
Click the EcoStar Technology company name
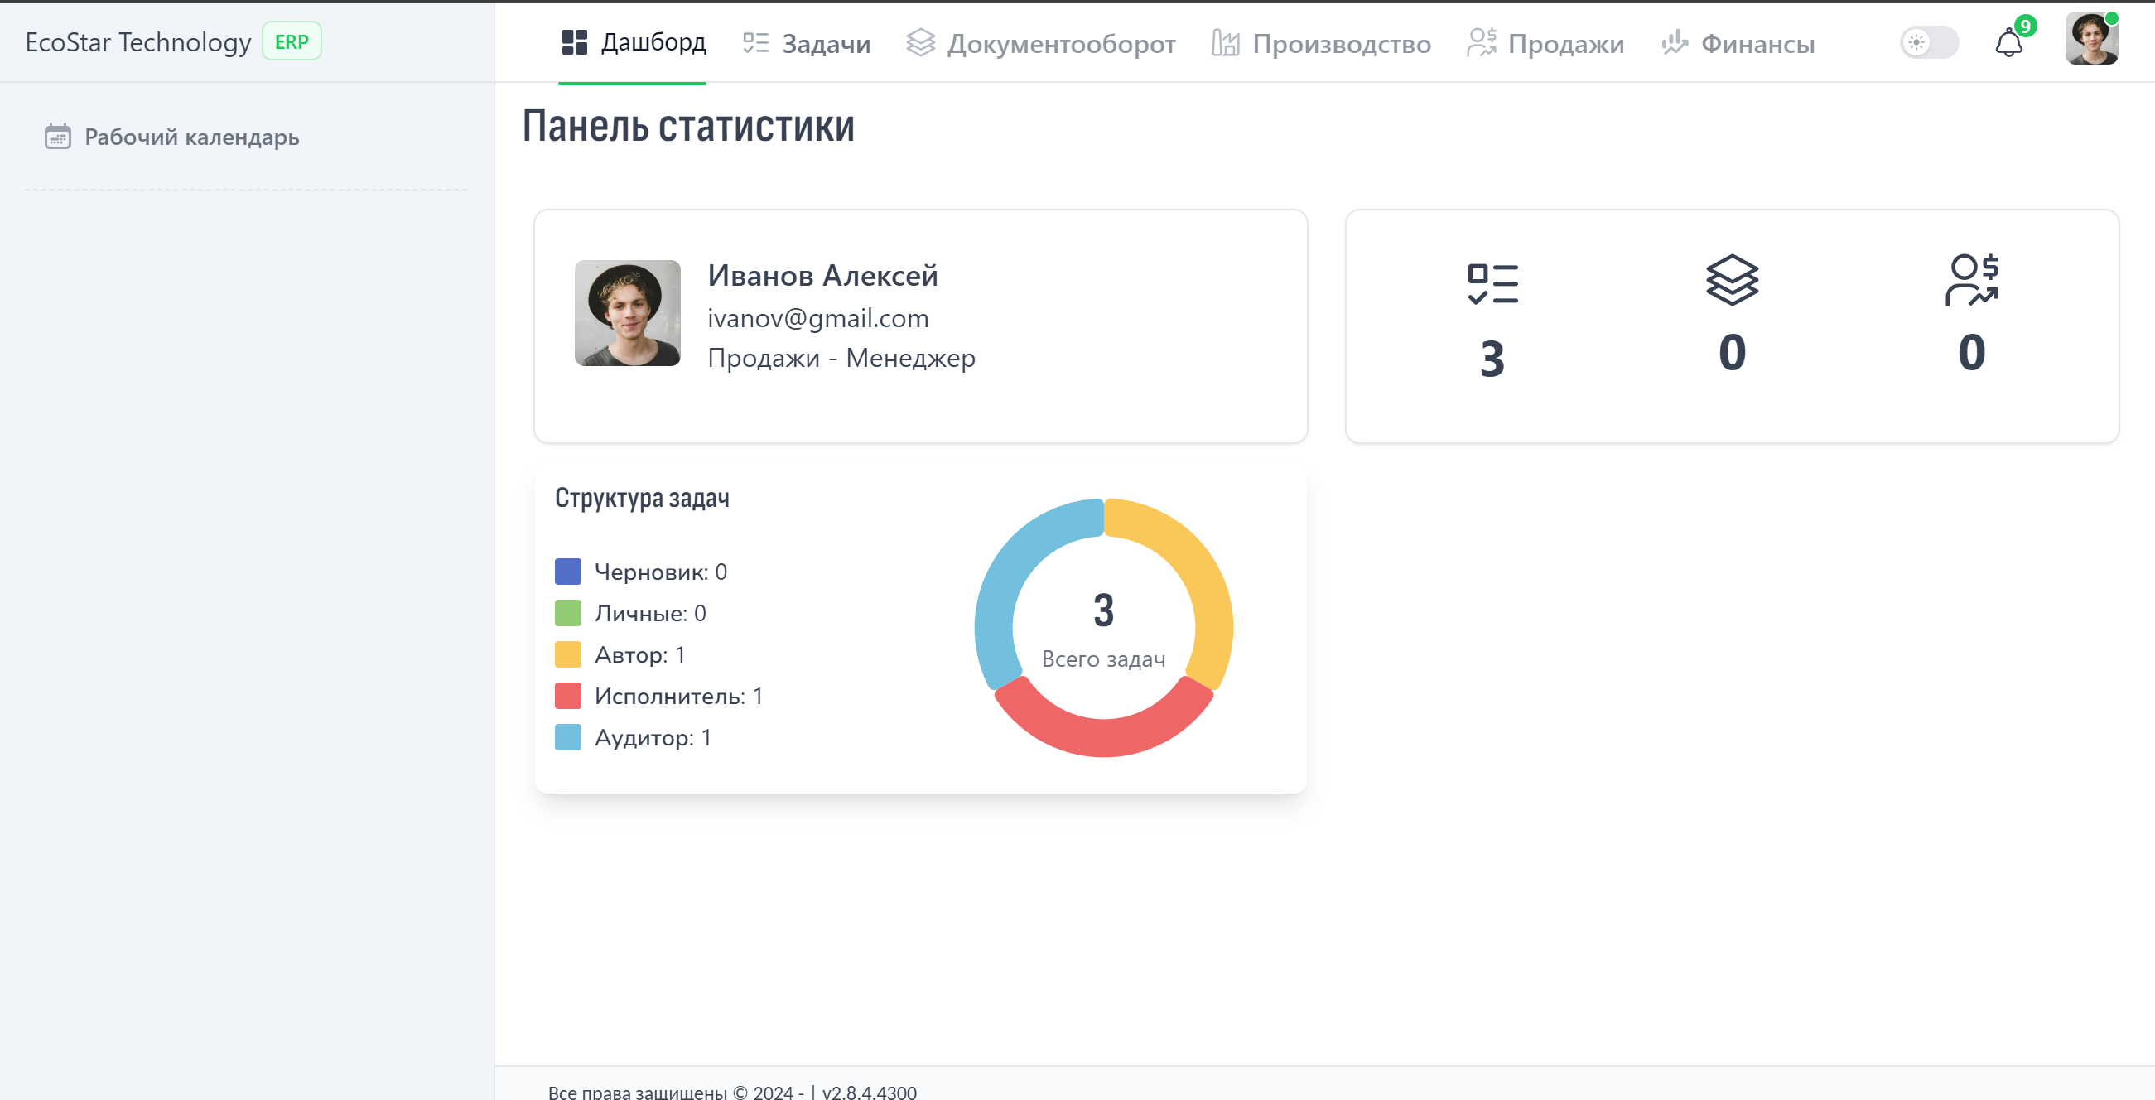(x=137, y=41)
